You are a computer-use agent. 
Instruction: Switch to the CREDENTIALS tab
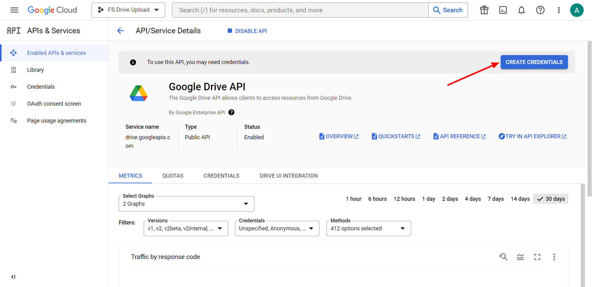221,176
